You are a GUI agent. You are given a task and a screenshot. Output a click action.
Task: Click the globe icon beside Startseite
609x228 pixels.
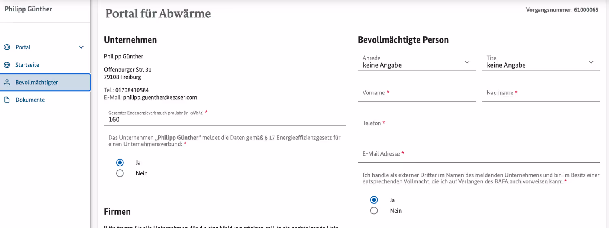pyautogui.click(x=7, y=65)
